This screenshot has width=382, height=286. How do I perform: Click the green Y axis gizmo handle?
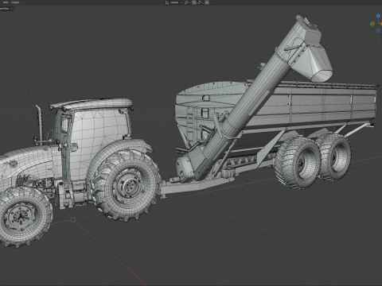pyautogui.click(x=372, y=24)
